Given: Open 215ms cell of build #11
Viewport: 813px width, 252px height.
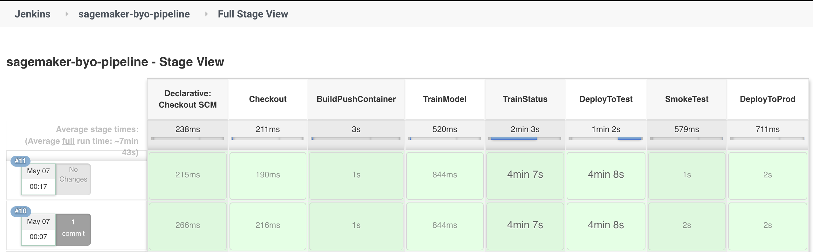Looking at the screenshot, I should [188, 176].
